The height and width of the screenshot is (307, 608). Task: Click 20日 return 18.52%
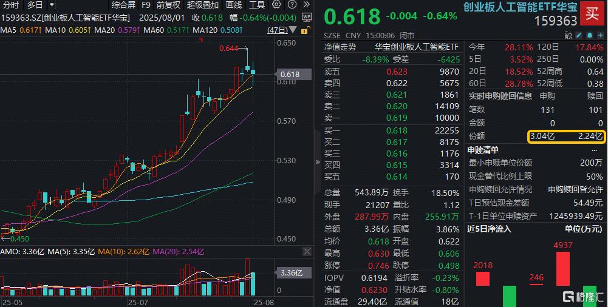point(519,71)
